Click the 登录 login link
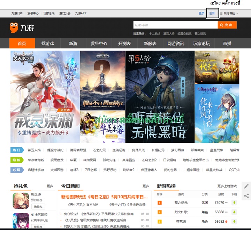251x230 pixels. pyautogui.click(x=201, y=13)
